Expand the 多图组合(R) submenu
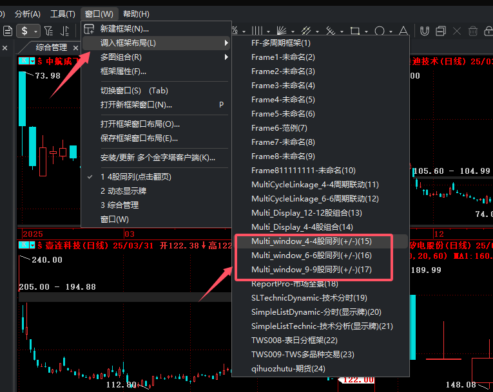Screen dimensions: 493x392 [156, 57]
